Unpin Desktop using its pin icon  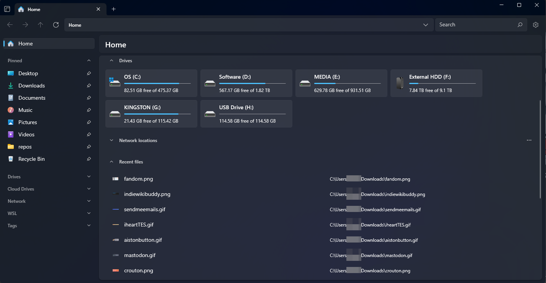(89, 73)
